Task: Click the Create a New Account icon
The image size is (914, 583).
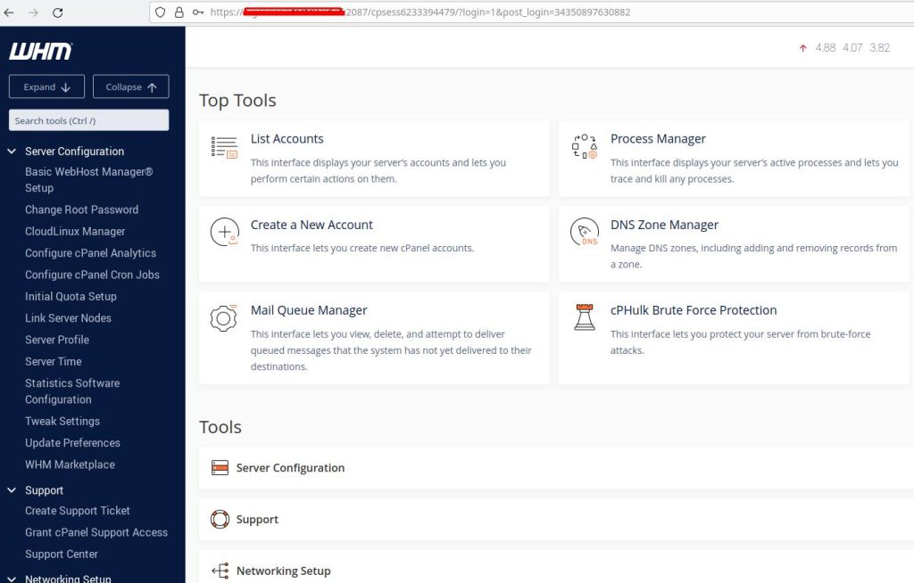Action: (x=224, y=233)
